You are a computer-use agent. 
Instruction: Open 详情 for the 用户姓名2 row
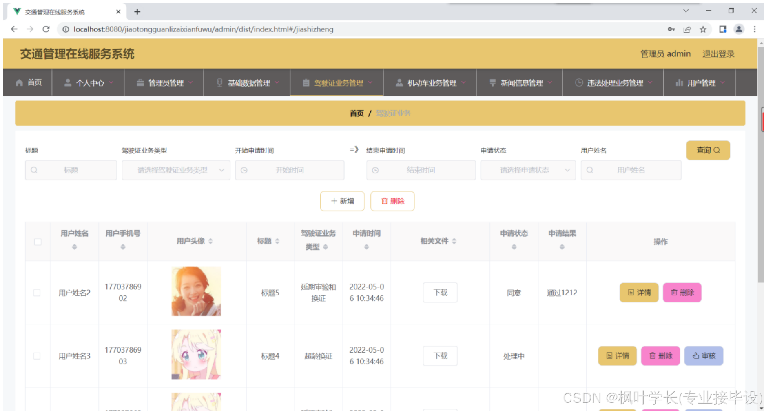(639, 293)
